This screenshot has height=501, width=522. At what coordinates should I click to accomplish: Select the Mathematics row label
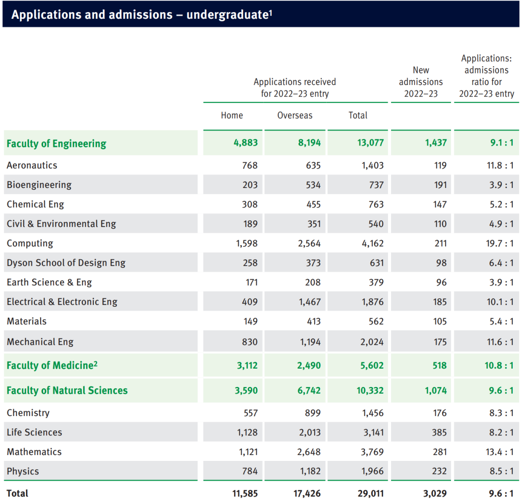[34, 452]
